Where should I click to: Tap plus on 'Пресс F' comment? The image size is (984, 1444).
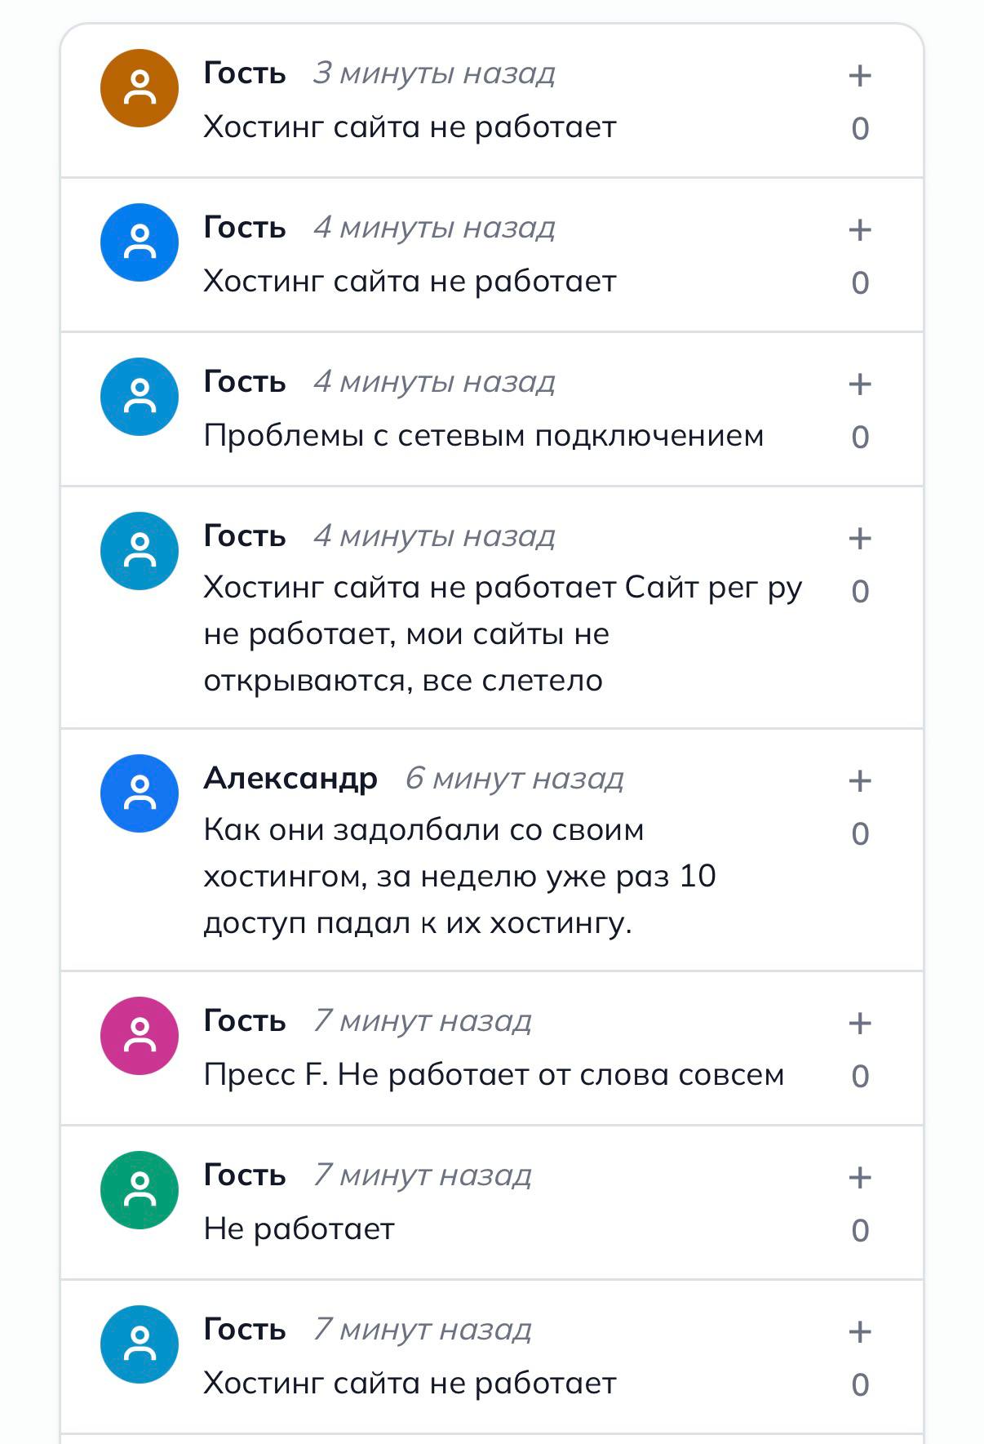click(x=860, y=1024)
